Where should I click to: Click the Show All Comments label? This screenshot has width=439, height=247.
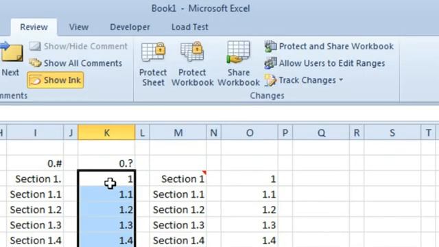[83, 63]
